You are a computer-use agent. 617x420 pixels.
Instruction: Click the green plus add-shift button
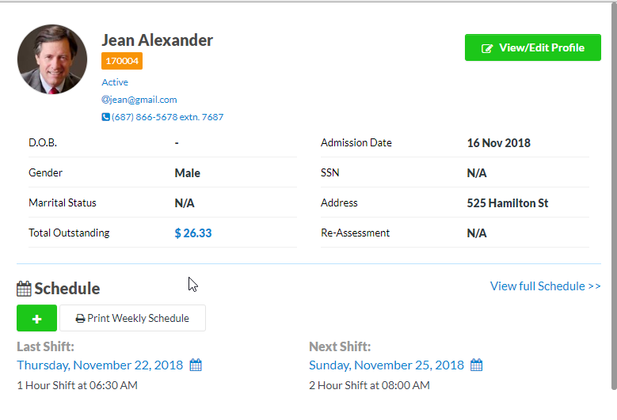(36, 318)
